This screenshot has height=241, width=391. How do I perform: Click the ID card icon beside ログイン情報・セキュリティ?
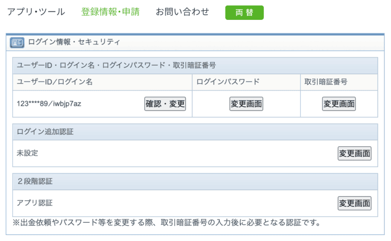pyautogui.click(x=17, y=42)
